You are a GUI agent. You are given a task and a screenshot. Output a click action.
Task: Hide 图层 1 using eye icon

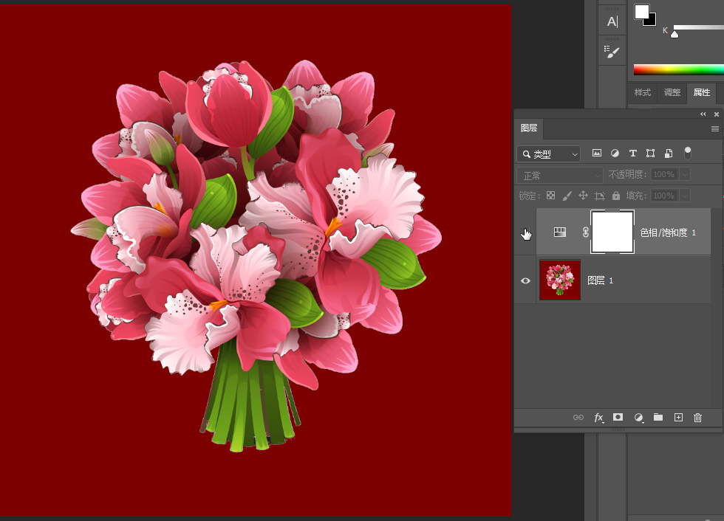point(525,280)
